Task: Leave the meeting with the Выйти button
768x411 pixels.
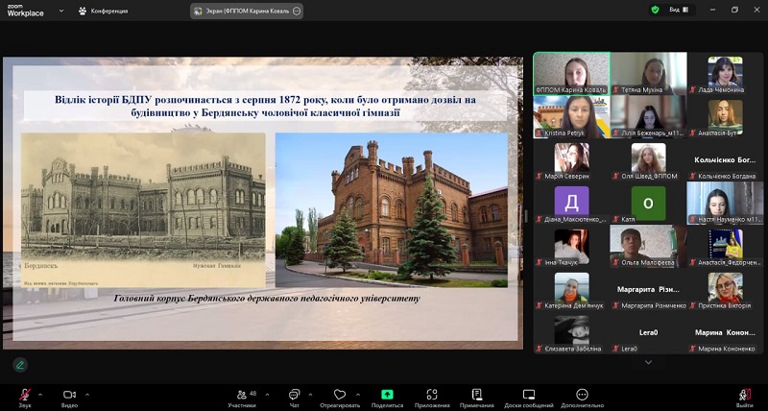Action: 745,398
